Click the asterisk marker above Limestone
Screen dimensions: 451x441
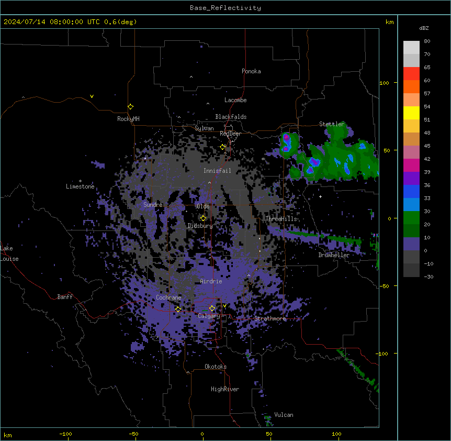coord(80,181)
